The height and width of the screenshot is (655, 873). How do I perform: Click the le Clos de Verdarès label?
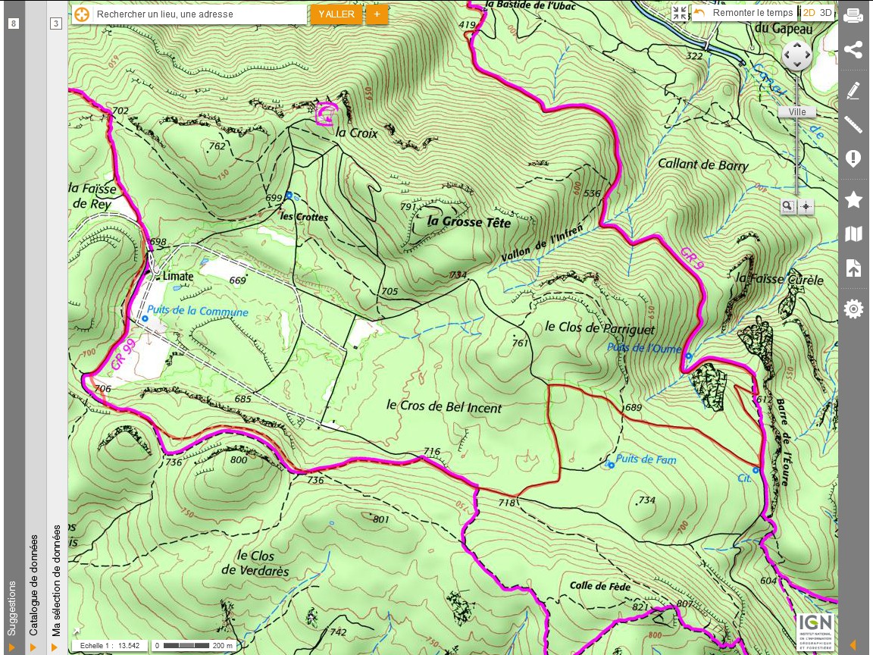pos(255,563)
